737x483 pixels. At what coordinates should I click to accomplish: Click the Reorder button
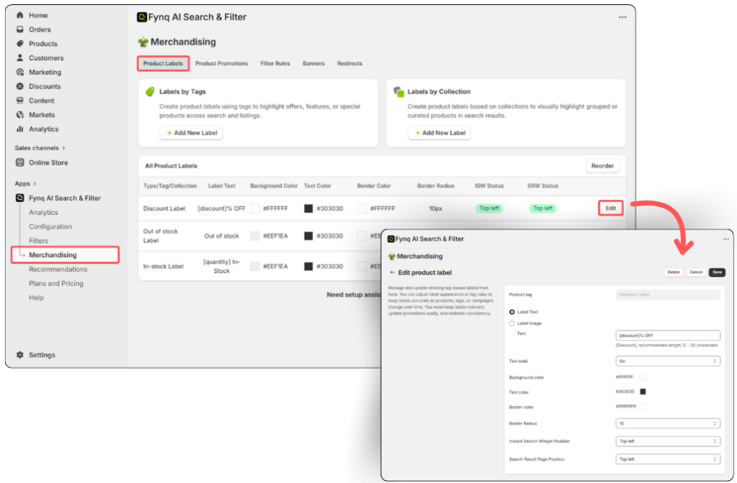tap(602, 166)
